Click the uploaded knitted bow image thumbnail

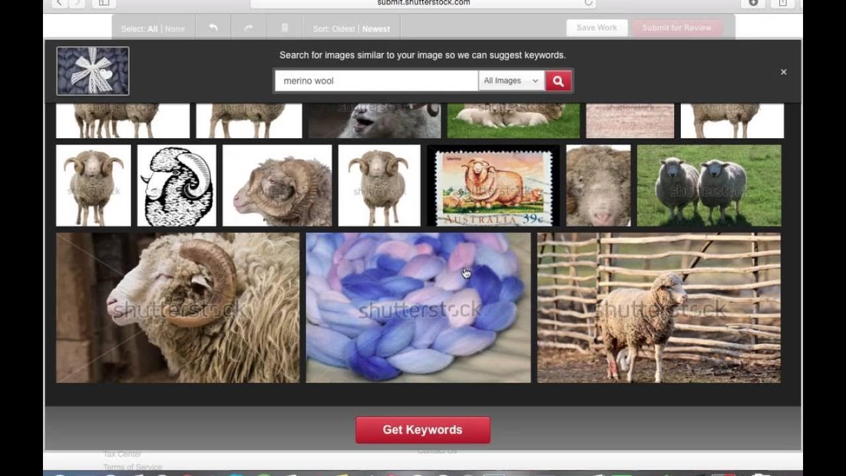pos(93,71)
